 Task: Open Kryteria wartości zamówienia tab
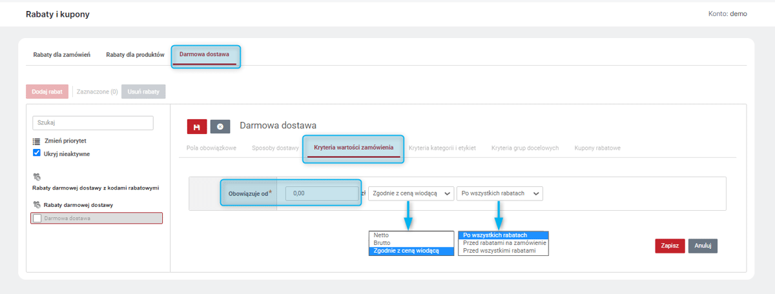click(353, 148)
